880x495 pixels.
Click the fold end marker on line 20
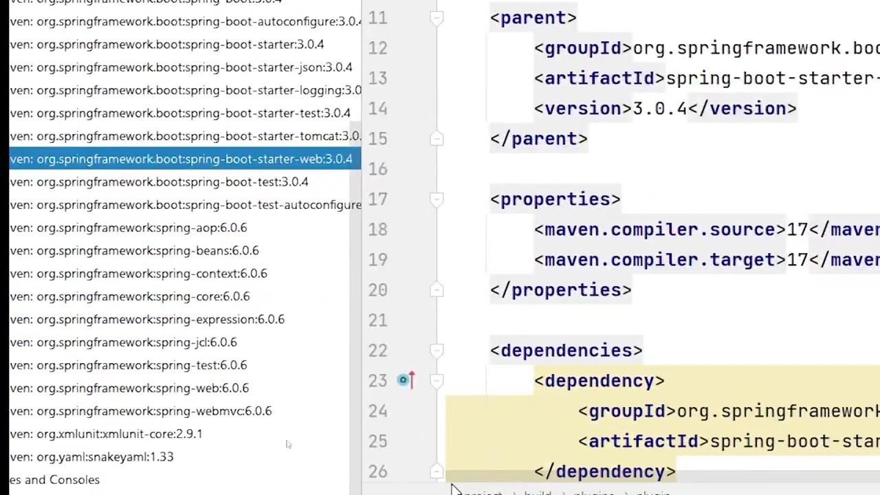[437, 290]
